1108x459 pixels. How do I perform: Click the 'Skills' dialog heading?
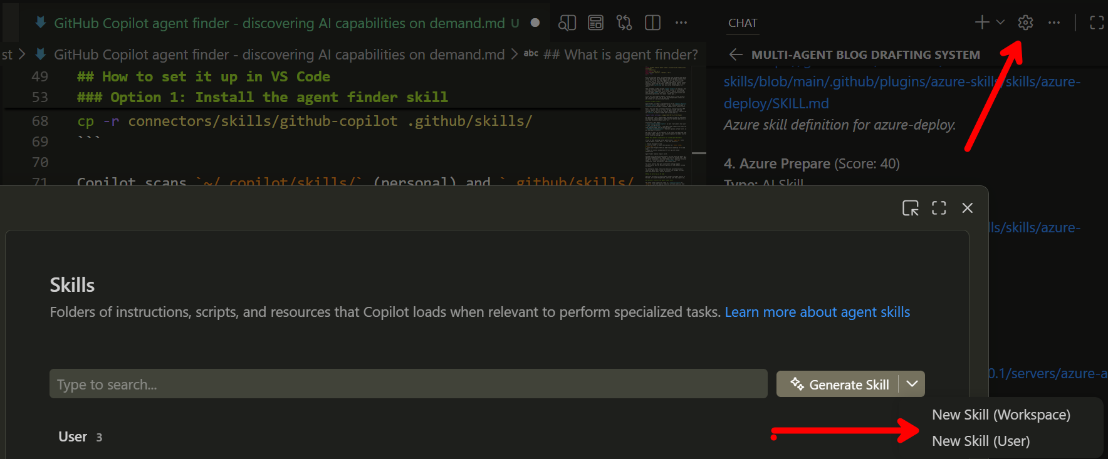pos(72,285)
